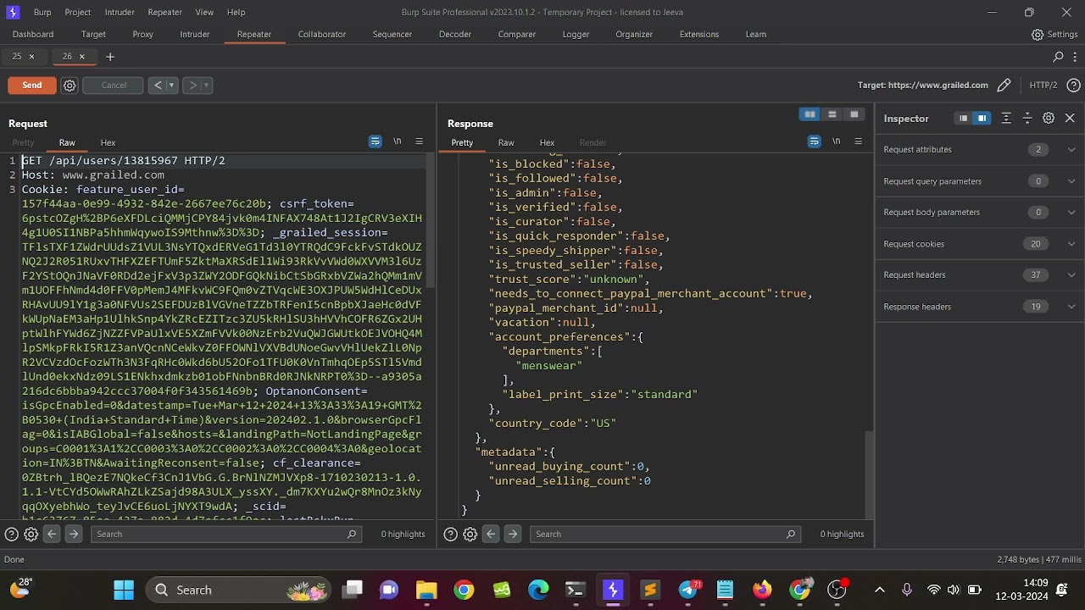Open the Request pane hamburger menu
The width and height of the screenshot is (1085, 610).
419,141
